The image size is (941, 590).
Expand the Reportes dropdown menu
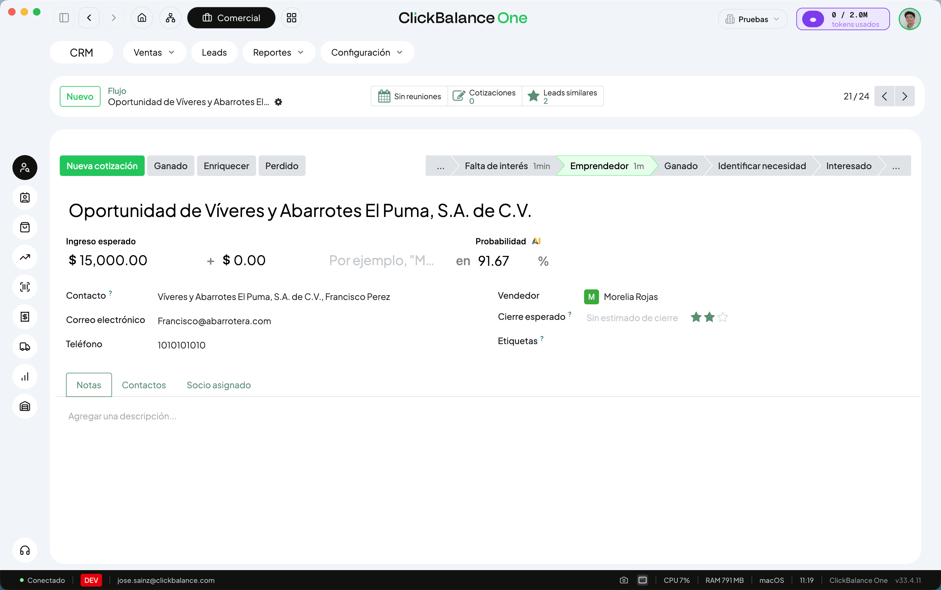[279, 53]
